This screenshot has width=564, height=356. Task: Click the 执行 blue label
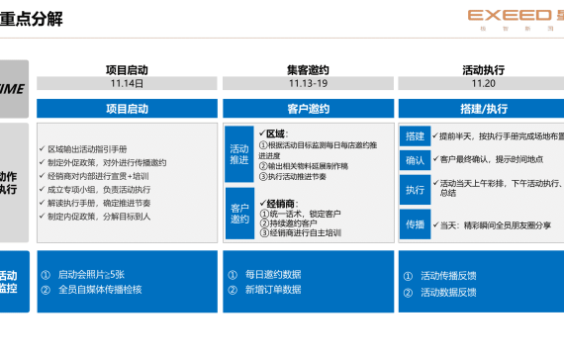point(416,190)
